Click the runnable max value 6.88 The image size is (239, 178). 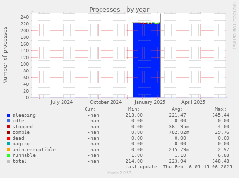(x=224, y=155)
